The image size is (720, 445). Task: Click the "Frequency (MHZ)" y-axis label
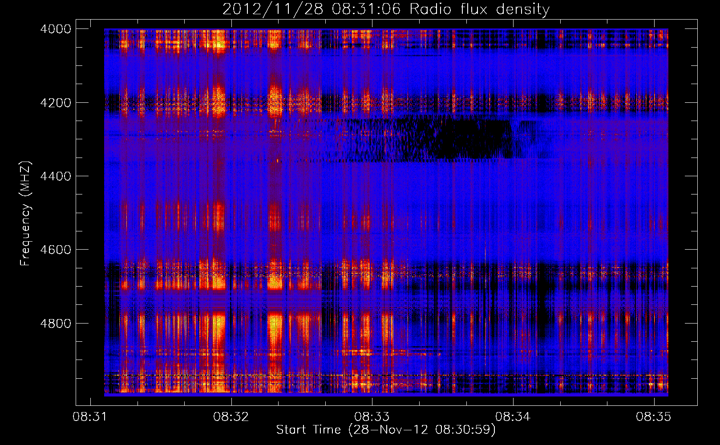tap(26, 214)
